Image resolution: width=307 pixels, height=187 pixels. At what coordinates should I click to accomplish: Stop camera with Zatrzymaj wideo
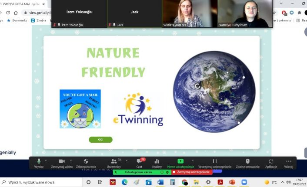pos(61,161)
